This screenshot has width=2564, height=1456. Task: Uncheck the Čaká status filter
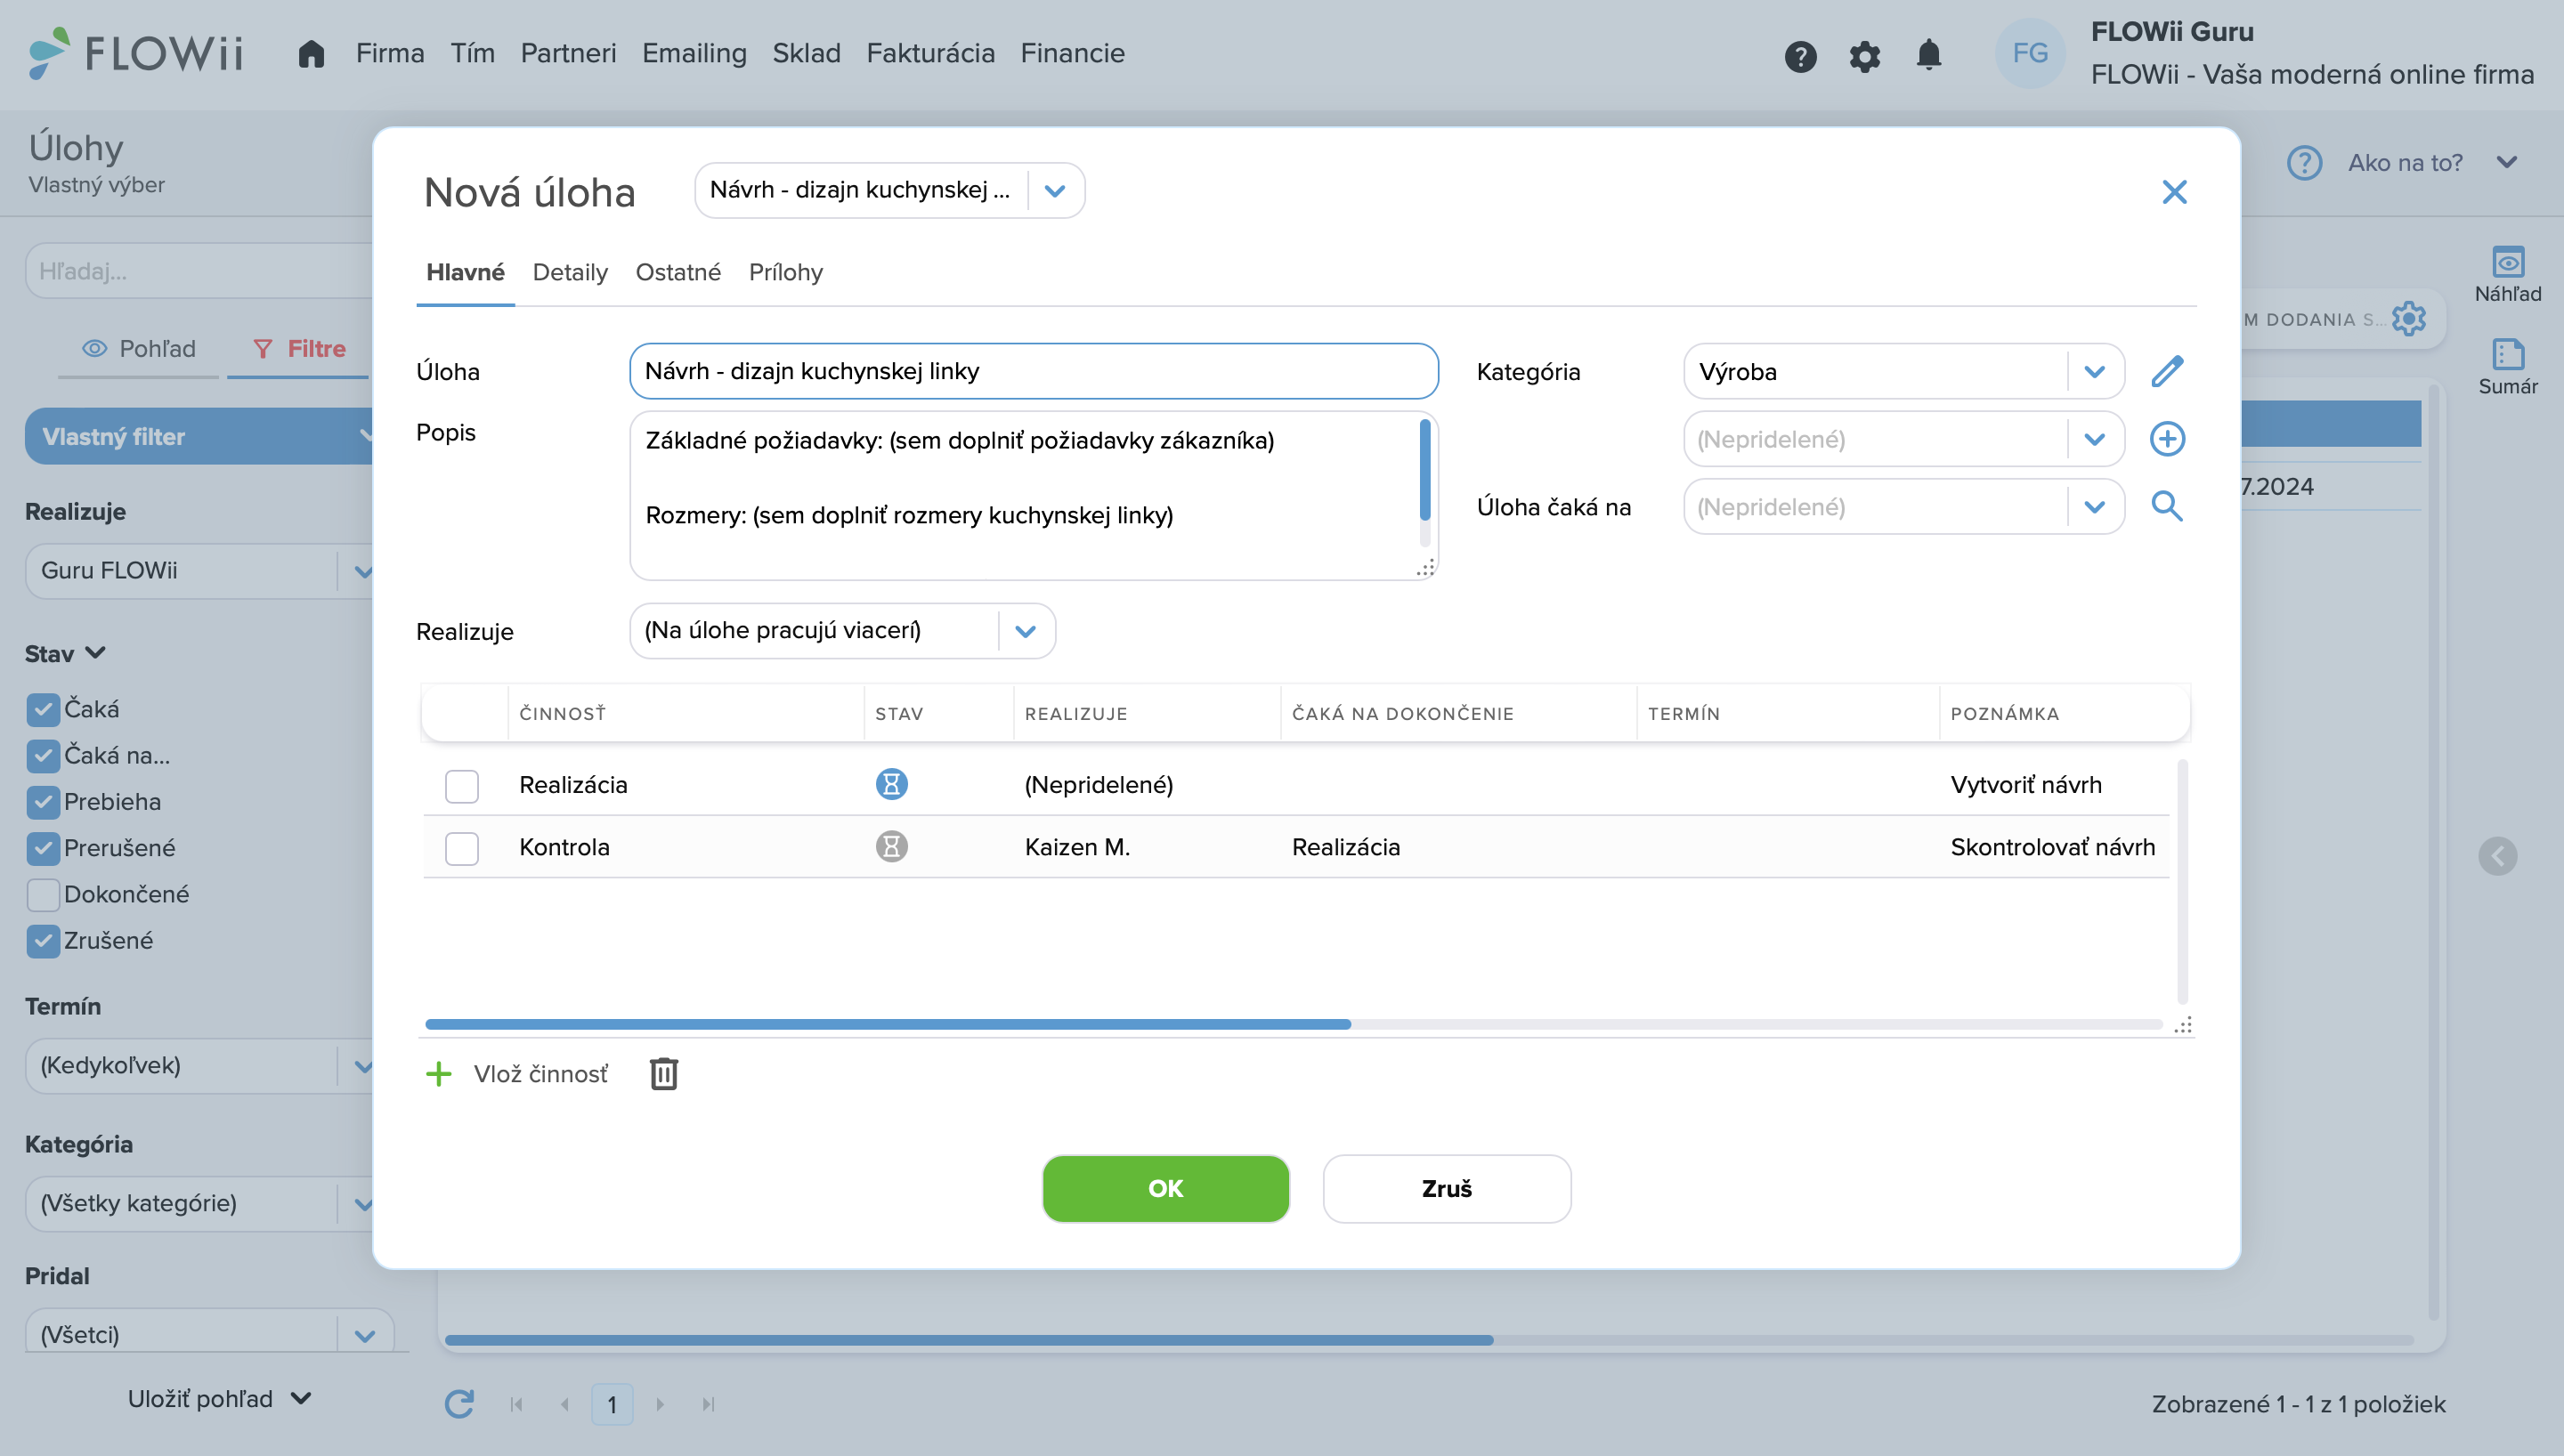[43, 709]
